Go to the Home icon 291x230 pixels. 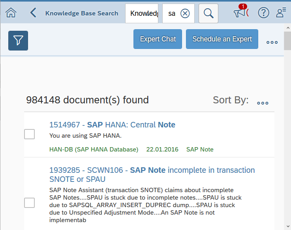tap(11, 13)
